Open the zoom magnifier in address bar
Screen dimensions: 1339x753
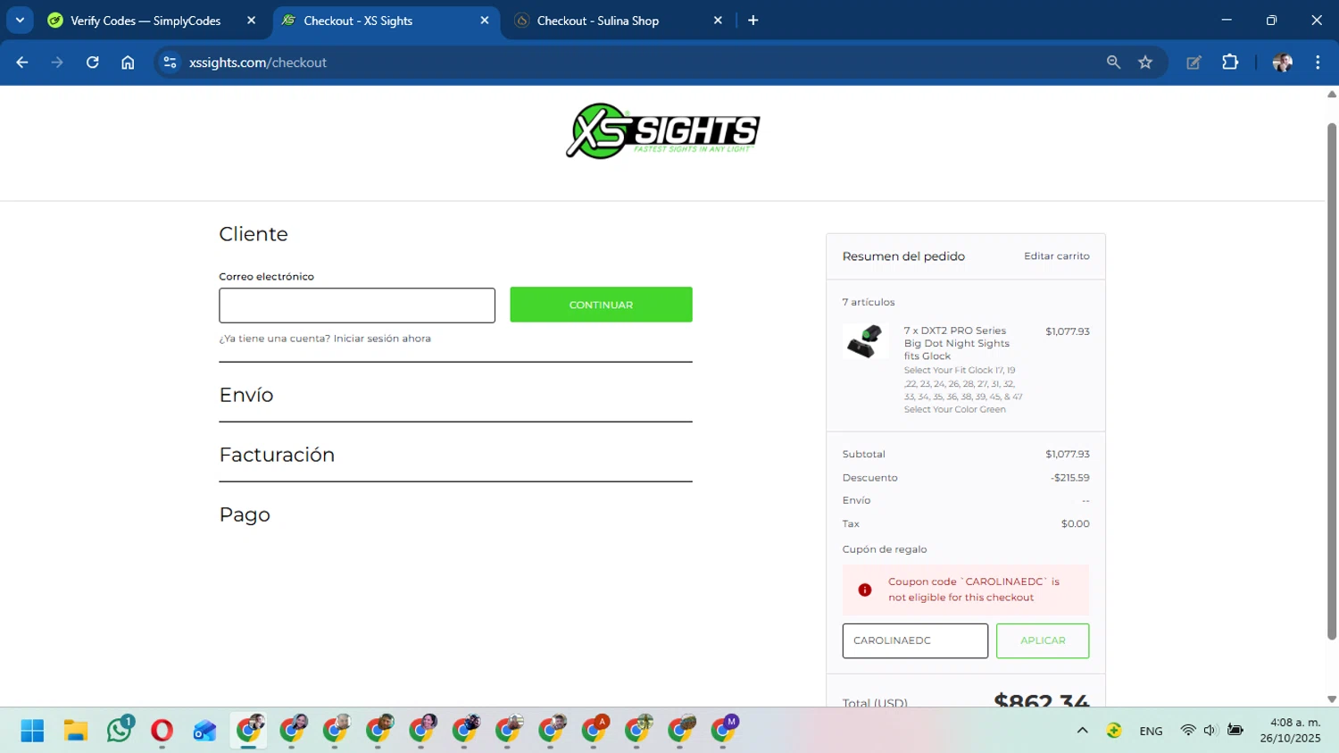point(1113,63)
